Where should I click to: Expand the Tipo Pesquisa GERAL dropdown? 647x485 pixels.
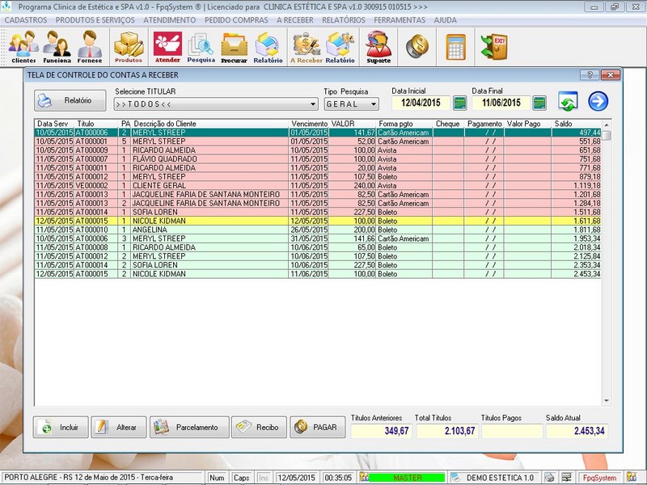tap(374, 104)
